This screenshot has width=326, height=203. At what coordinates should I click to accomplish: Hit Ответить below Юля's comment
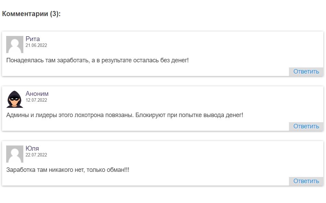tap(306, 181)
